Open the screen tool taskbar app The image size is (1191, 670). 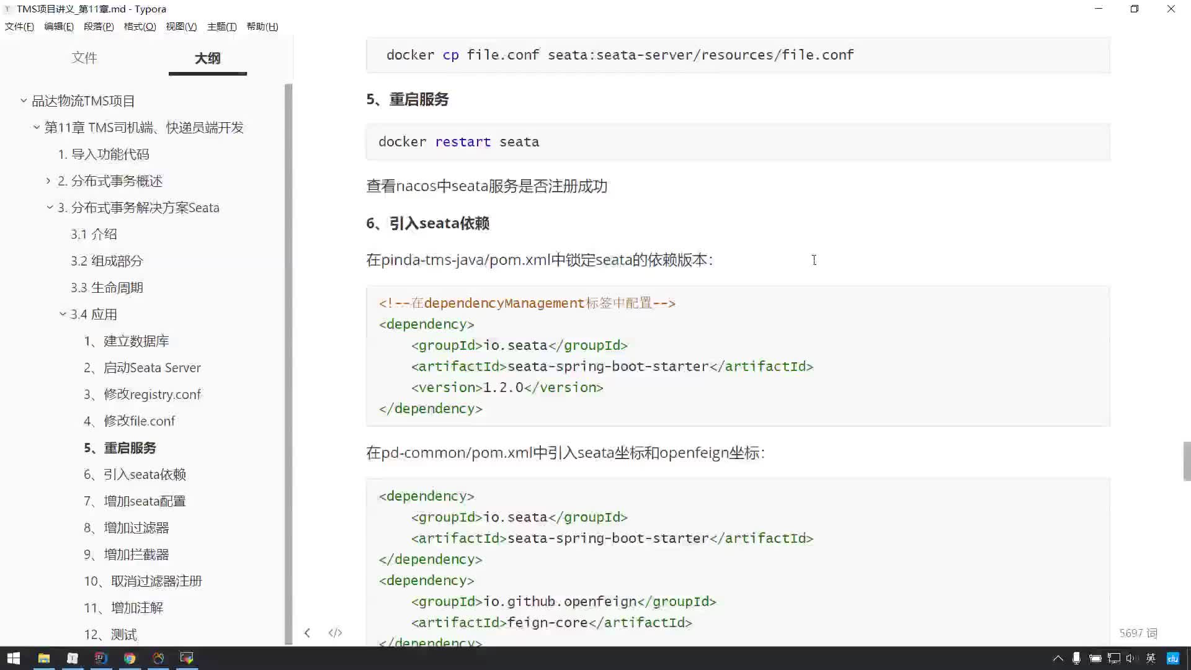tap(187, 658)
